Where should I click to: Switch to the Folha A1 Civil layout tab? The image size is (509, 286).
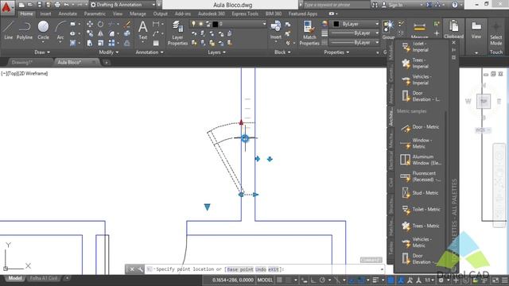point(44,278)
